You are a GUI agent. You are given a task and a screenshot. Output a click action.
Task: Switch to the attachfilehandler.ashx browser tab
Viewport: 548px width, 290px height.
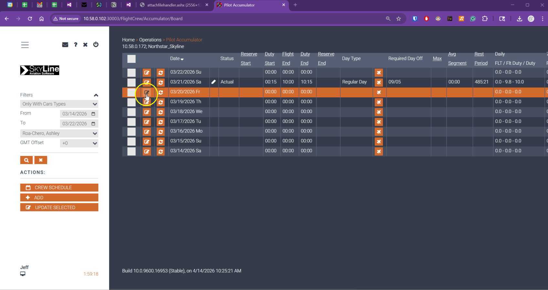174,5
